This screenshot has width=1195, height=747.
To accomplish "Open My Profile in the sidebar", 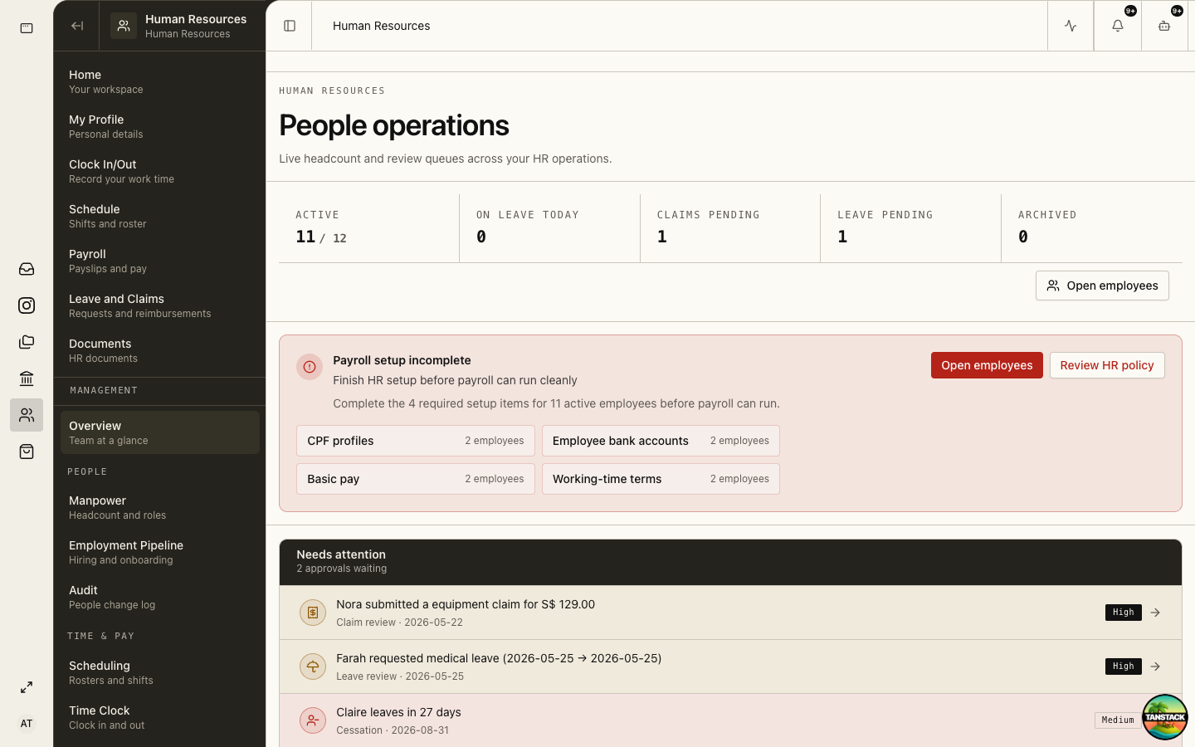I will tap(159, 126).
